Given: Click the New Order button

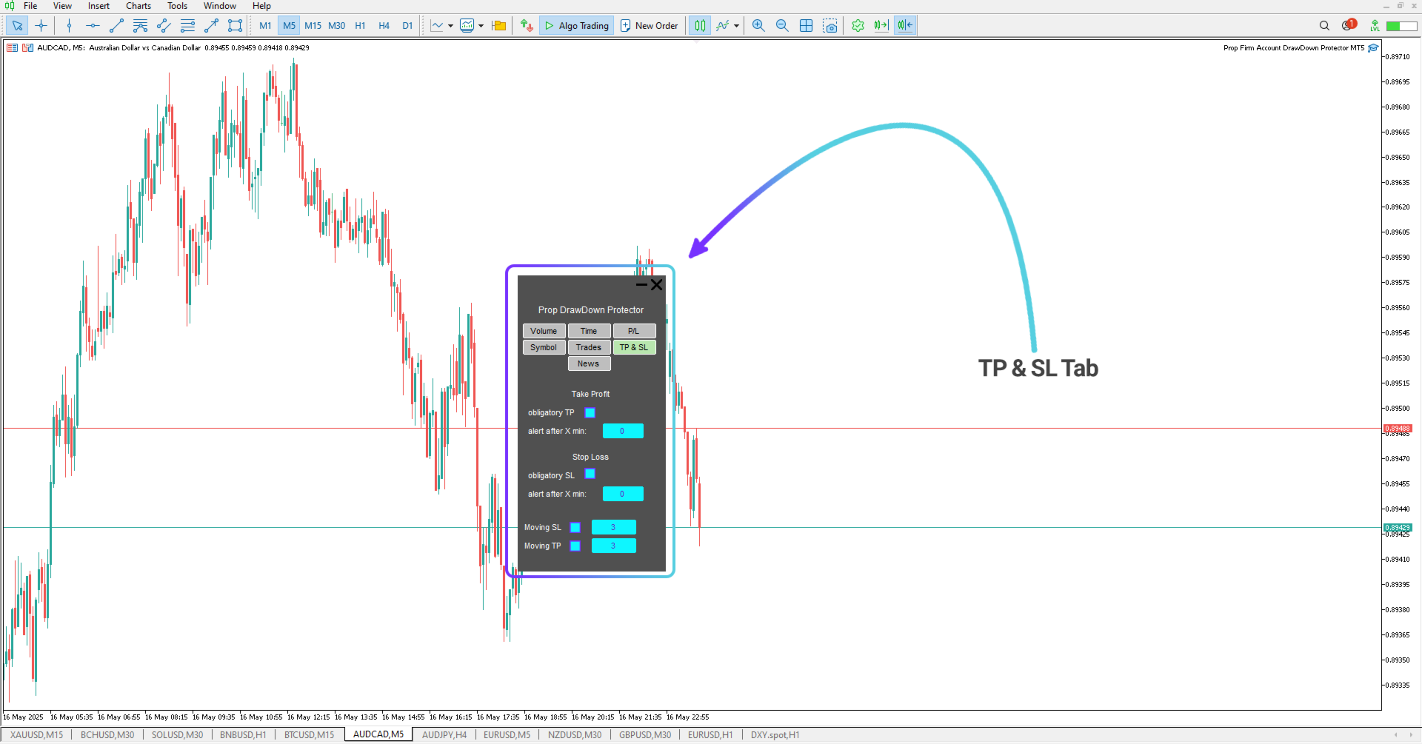Looking at the screenshot, I should coord(649,25).
